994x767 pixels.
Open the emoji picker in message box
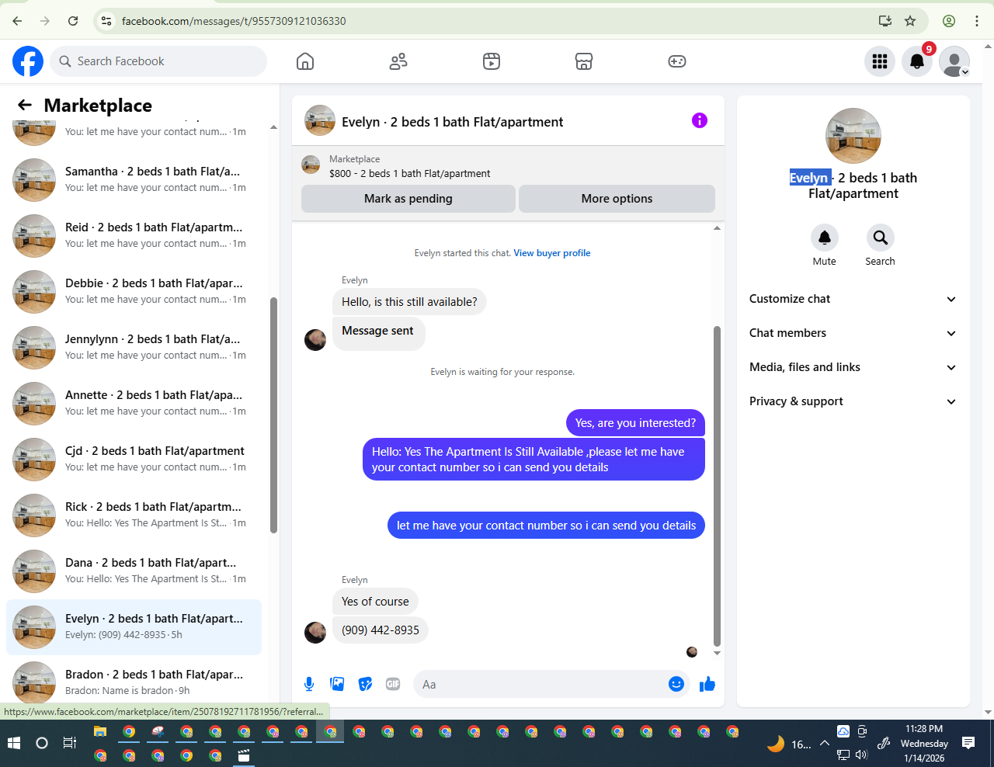coord(676,684)
